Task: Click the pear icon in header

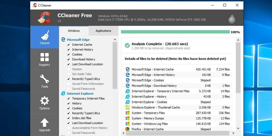Action: (x=232, y=18)
